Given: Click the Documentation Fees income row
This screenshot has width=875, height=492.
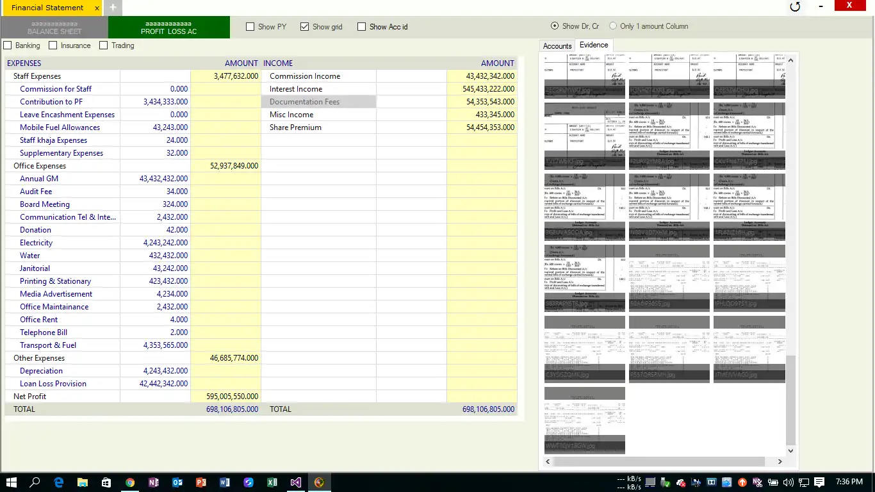Looking at the screenshot, I should click(318, 102).
